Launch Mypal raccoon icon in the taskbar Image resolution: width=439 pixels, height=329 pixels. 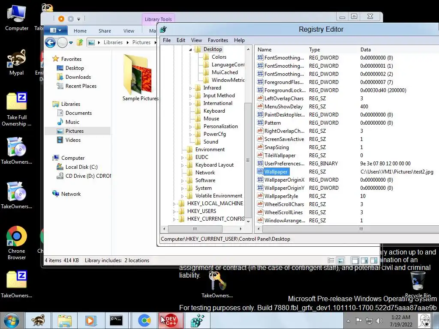[x=38, y=320]
